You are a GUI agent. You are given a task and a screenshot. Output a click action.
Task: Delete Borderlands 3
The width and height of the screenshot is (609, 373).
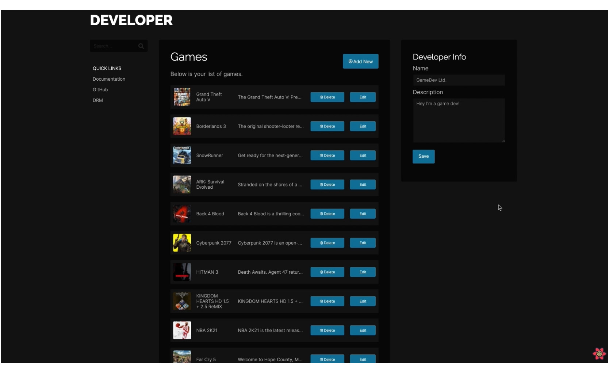point(327,126)
